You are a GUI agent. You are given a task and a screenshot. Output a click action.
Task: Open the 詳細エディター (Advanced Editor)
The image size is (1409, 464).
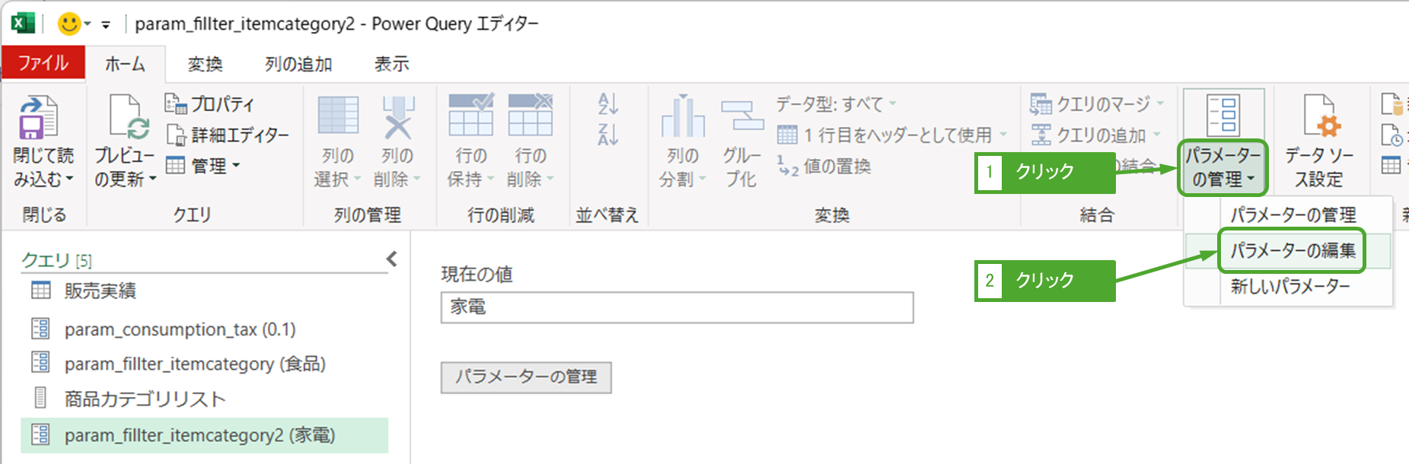click(228, 135)
